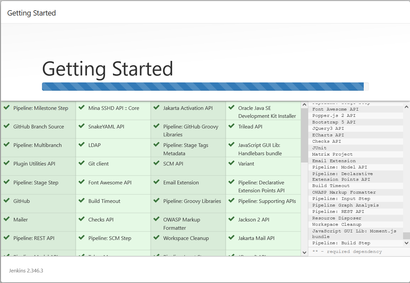Viewport: 410px width, 283px height.
Task: Click JQuery3 API in the install log
Action: [328, 128]
